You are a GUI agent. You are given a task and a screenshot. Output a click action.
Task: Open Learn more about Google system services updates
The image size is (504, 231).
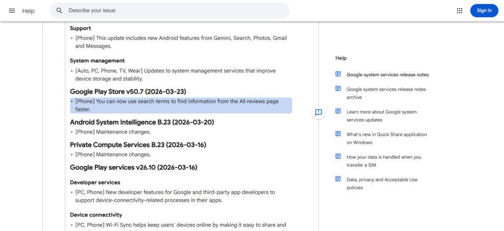tap(381, 116)
